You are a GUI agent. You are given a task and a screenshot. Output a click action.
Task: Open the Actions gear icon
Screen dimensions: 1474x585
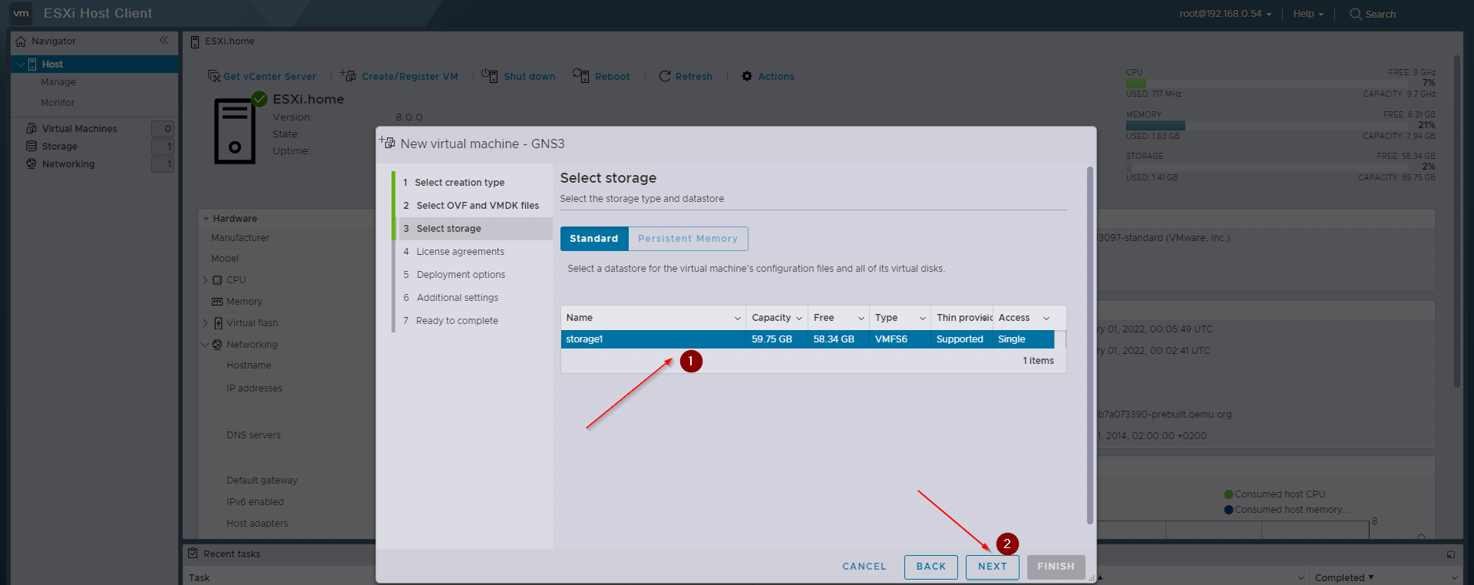coord(747,76)
